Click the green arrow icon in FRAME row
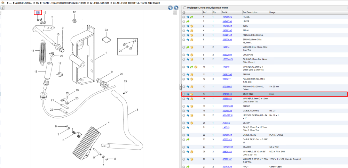The width and height of the screenshot is (348, 168). pyautogui.click(x=192, y=17)
